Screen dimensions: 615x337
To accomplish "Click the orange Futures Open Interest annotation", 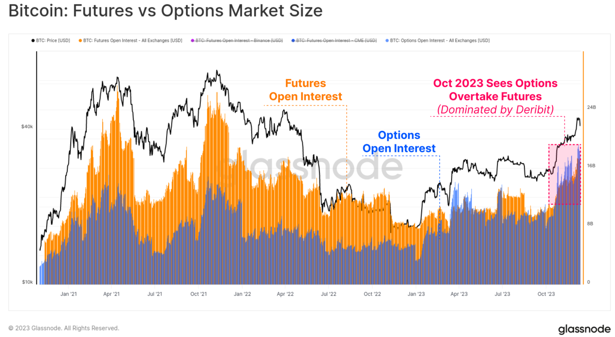I will (x=305, y=90).
